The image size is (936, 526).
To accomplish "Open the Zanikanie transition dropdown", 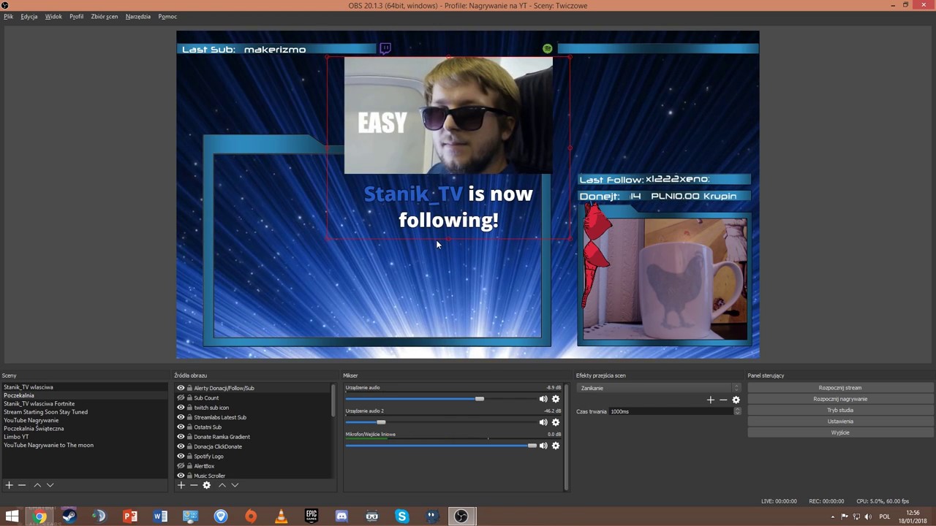I will 658,388.
